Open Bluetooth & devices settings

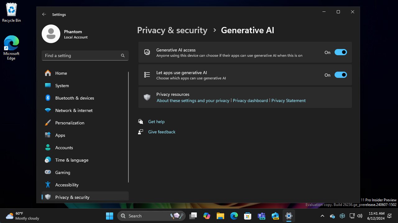click(x=74, y=98)
